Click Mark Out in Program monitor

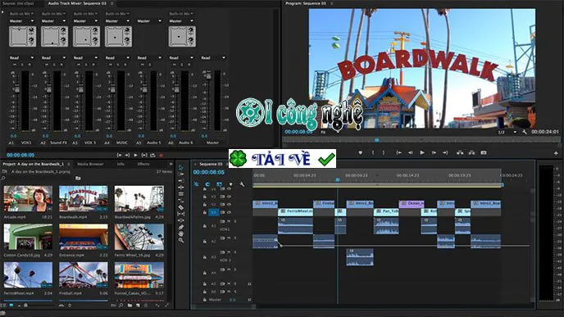(384, 152)
